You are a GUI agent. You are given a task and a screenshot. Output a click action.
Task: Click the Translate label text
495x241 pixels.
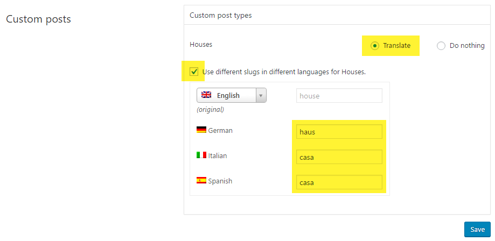coord(396,46)
